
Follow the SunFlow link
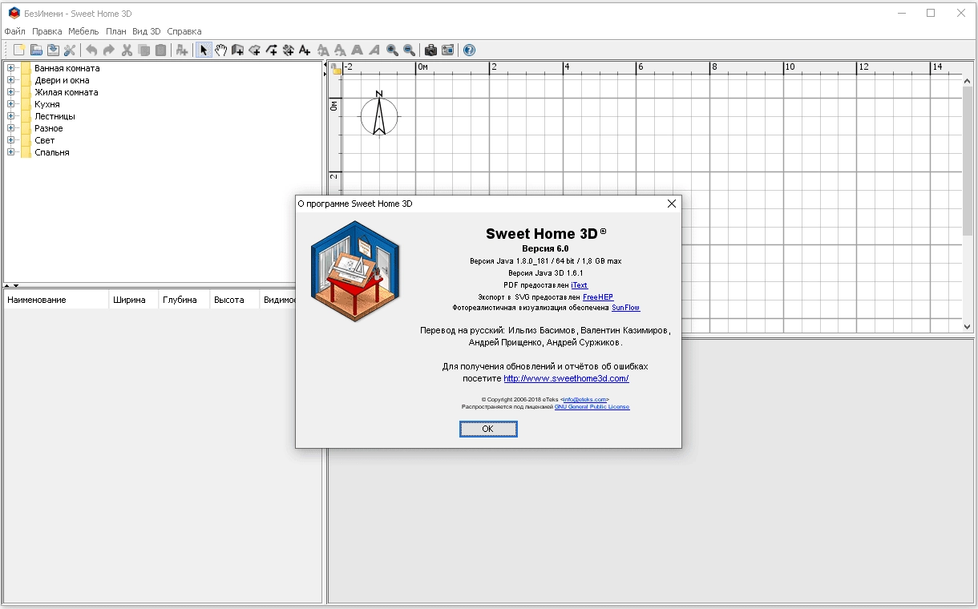(x=626, y=308)
